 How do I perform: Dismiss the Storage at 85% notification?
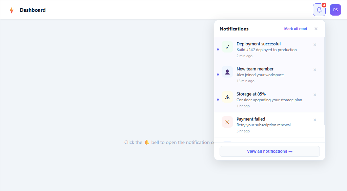(315, 95)
